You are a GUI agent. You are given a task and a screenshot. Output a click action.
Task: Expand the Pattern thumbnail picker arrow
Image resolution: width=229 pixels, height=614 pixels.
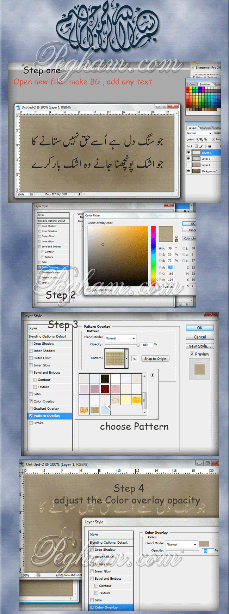coord(126,358)
